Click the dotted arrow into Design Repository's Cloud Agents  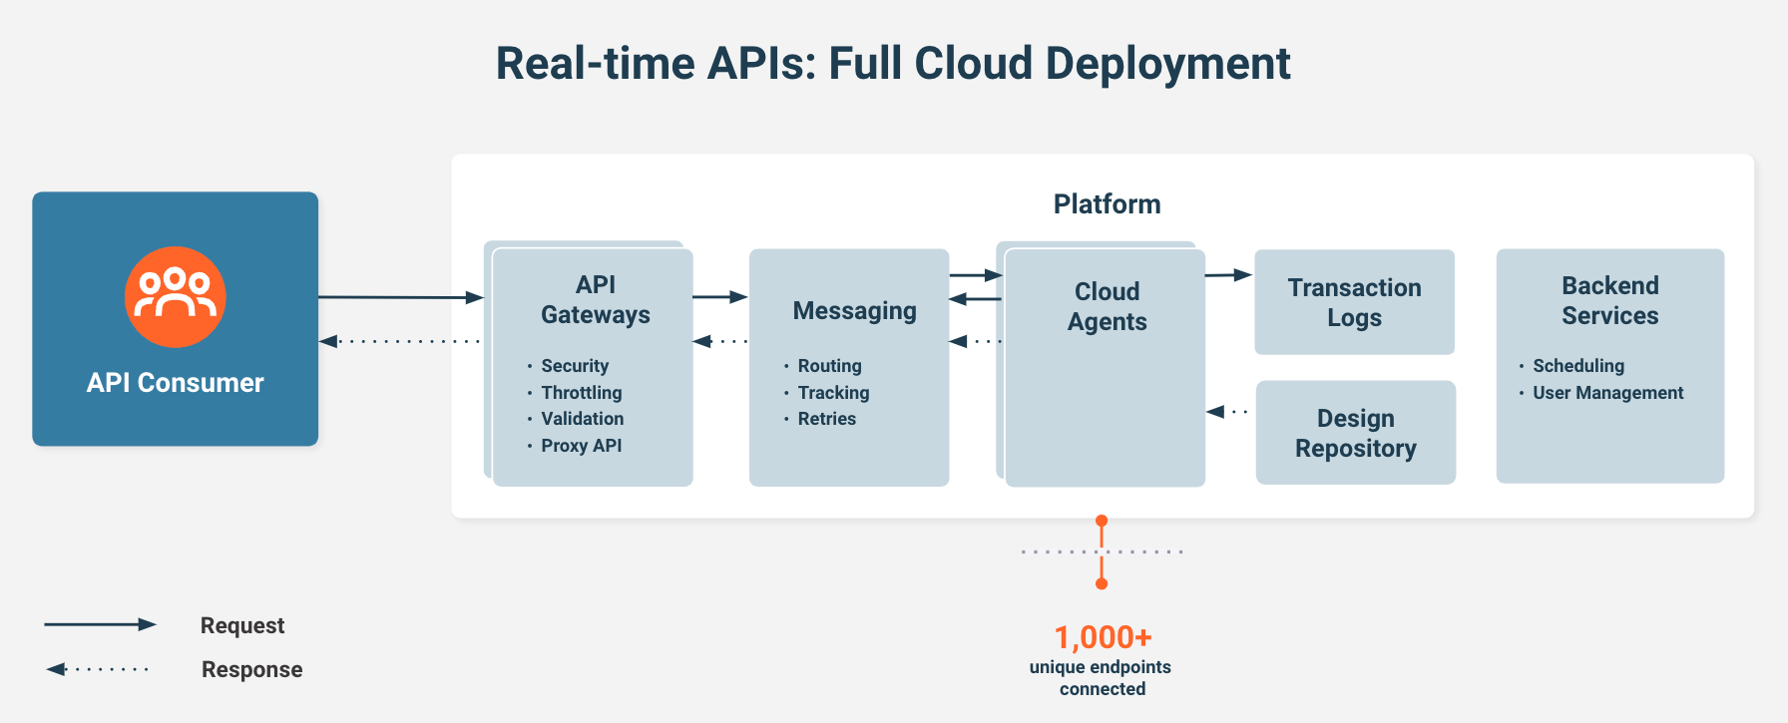(1228, 411)
